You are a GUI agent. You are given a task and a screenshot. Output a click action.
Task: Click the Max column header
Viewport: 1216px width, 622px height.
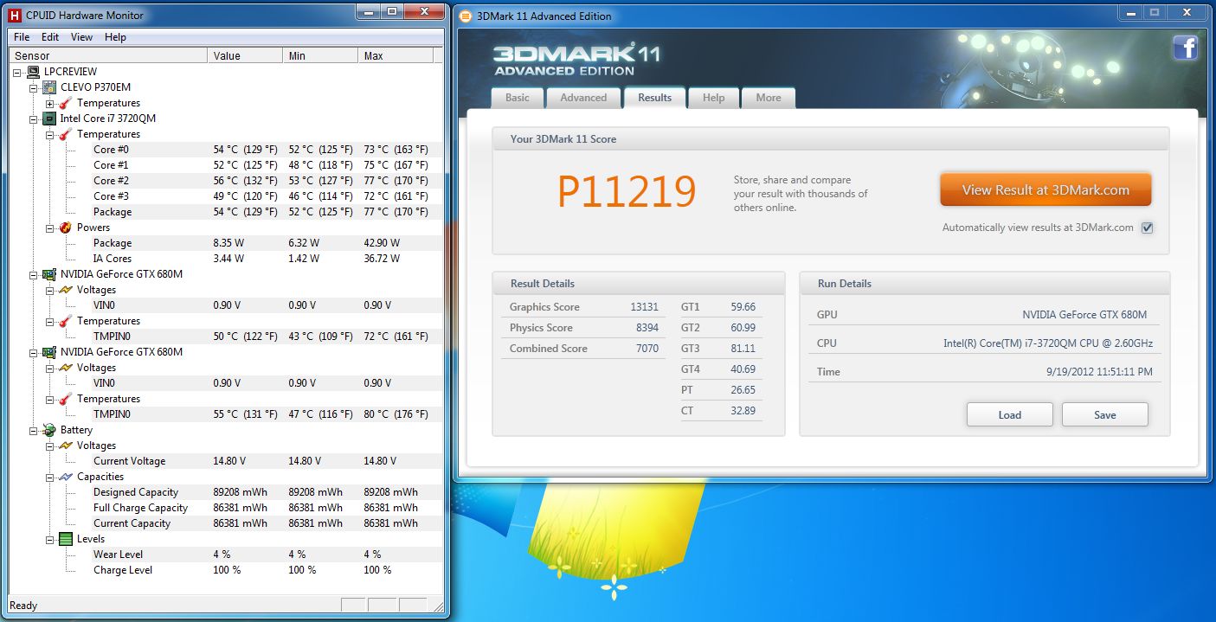396,55
